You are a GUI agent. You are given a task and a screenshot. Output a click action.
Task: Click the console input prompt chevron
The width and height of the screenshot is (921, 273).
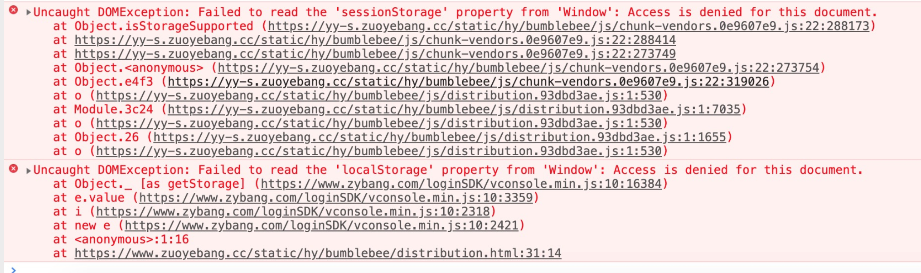tap(13, 270)
